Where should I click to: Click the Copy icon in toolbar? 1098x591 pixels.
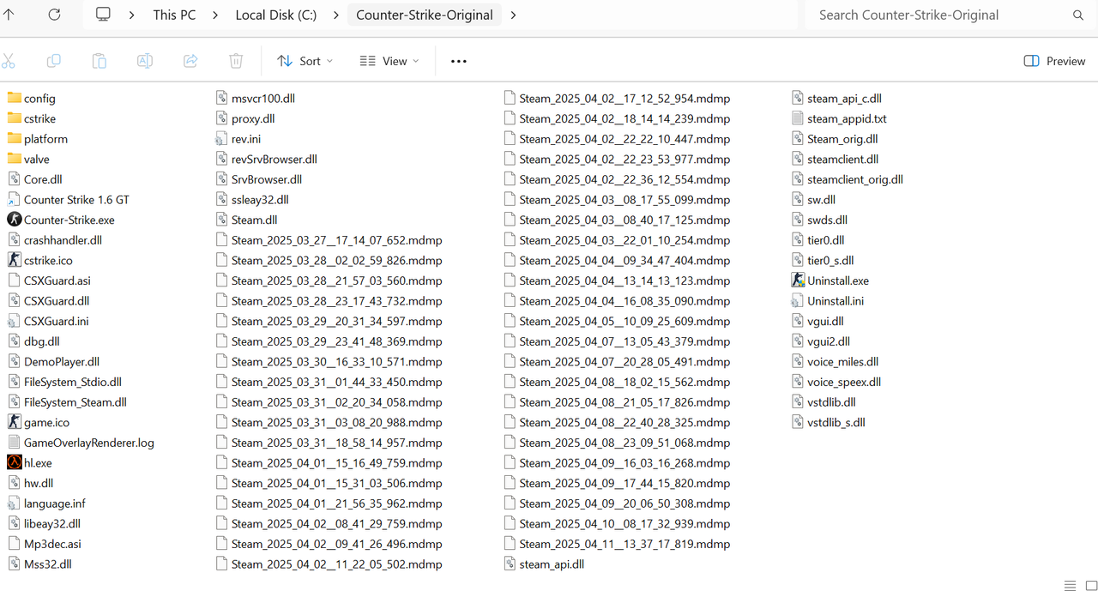pos(54,61)
